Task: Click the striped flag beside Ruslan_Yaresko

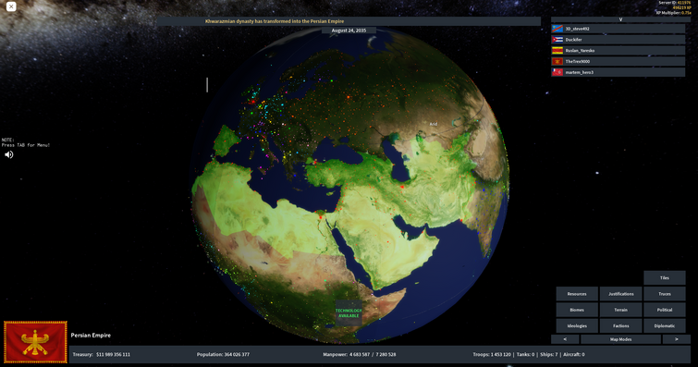Action: [557, 50]
